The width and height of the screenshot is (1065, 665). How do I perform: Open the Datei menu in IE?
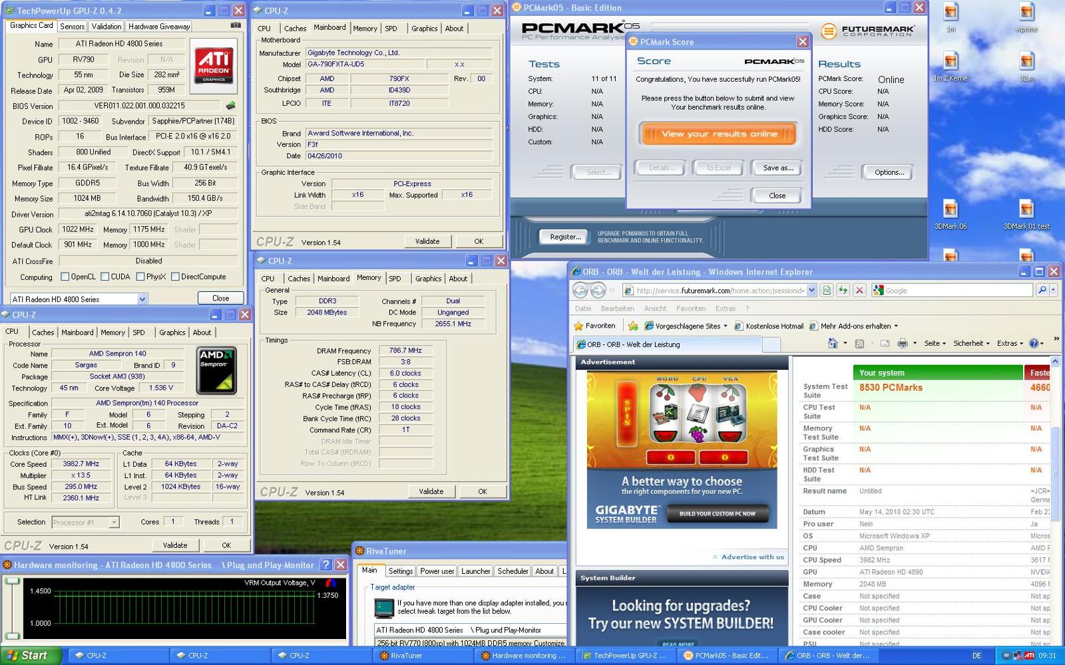[x=583, y=309]
